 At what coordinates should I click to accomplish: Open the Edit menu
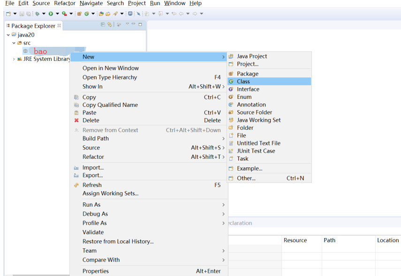pos(23,3)
